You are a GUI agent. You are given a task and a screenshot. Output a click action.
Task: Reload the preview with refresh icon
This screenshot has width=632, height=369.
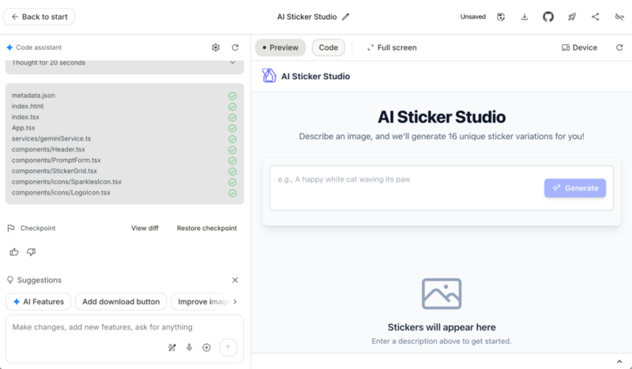point(619,47)
